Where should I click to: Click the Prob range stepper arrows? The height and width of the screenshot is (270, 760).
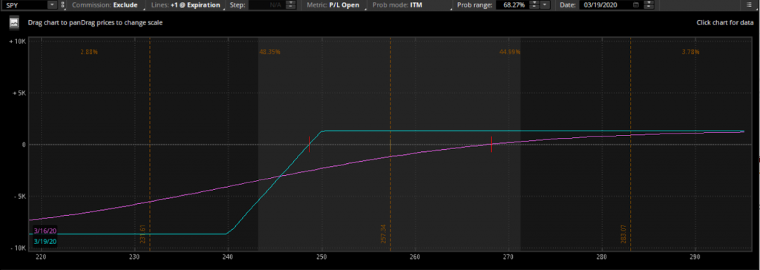click(x=534, y=5)
